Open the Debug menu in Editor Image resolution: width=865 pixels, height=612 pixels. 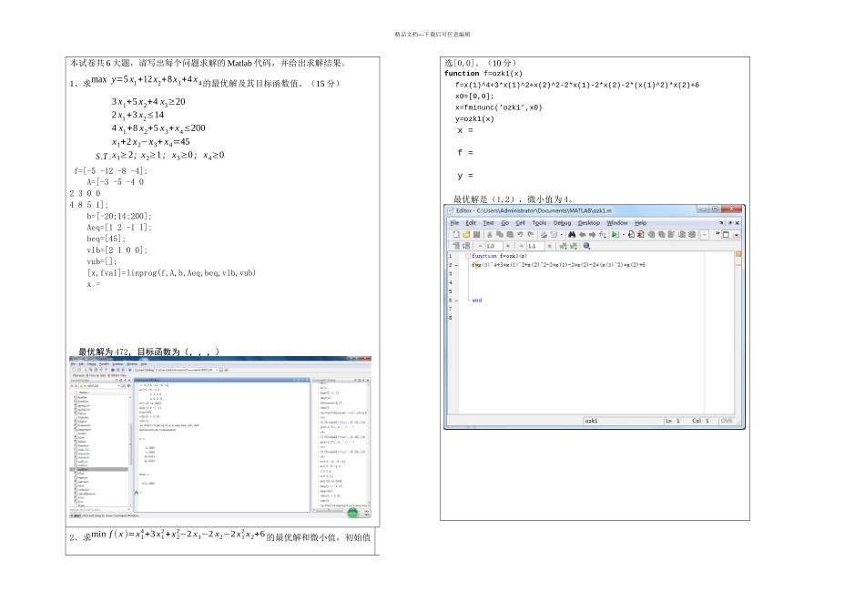coord(562,222)
